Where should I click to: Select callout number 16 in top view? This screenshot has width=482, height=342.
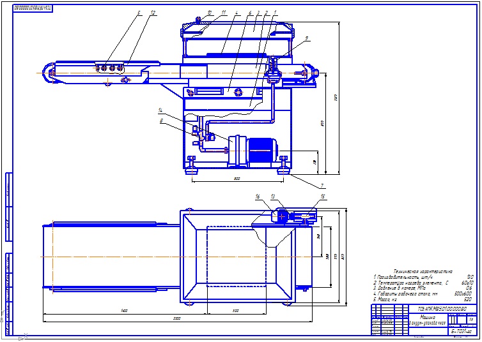(x=257, y=197)
